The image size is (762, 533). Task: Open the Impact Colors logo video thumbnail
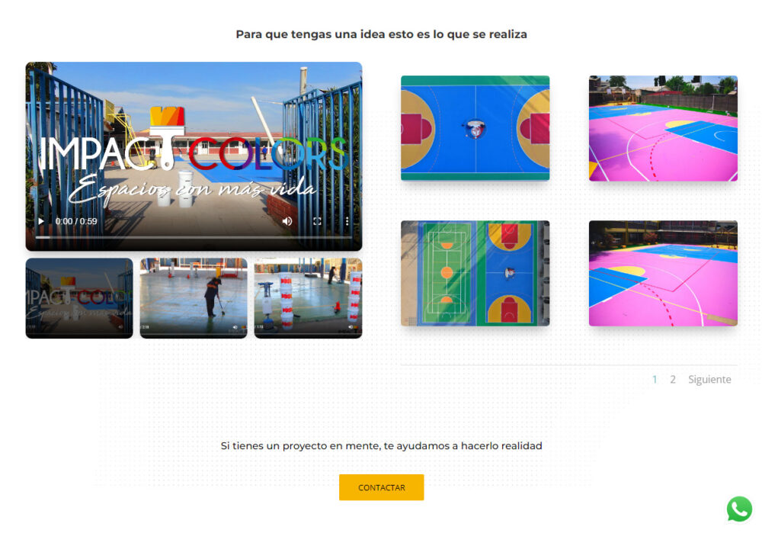pyautogui.click(x=79, y=298)
